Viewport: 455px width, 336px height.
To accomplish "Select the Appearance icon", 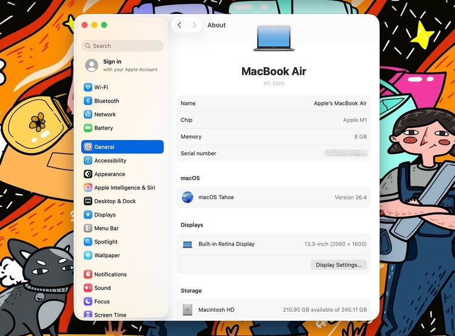I will point(88,174).
